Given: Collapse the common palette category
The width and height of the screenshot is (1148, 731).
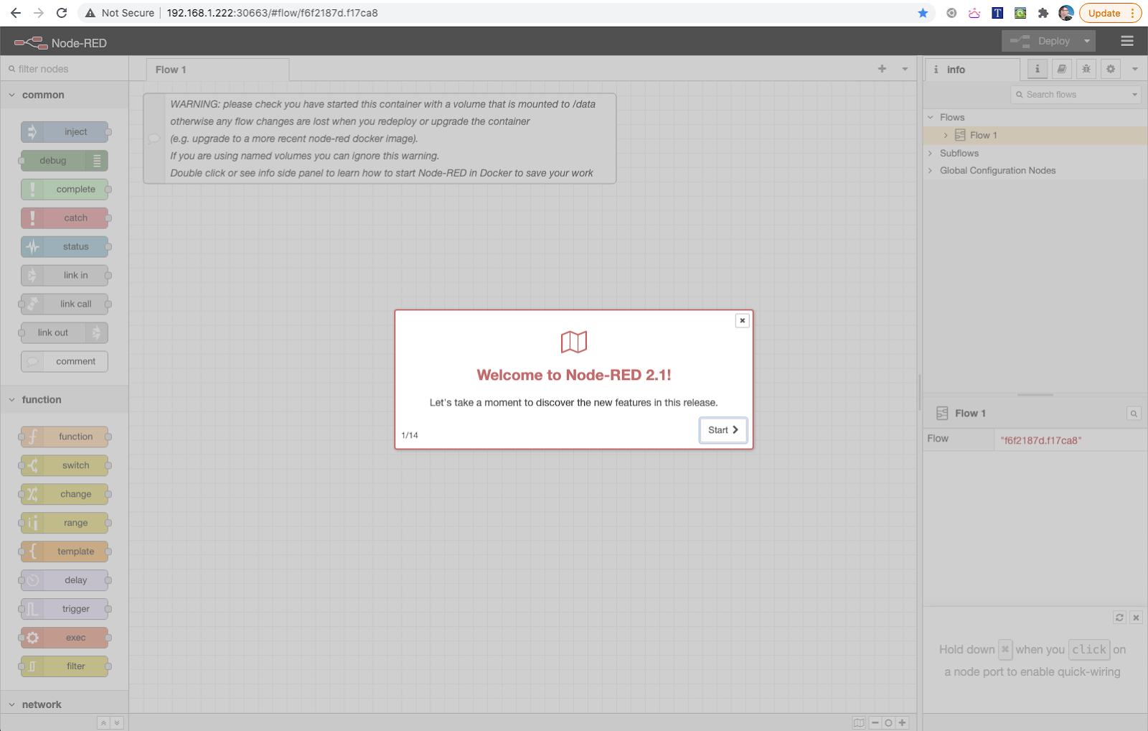Looking at the screenshot, I should (x=65, y=95).
